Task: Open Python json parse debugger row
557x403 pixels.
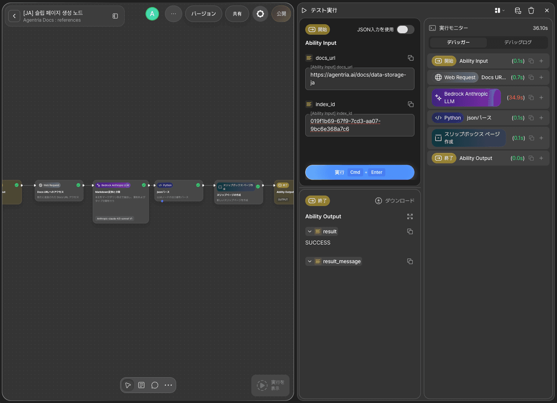Action: point(488,118)
